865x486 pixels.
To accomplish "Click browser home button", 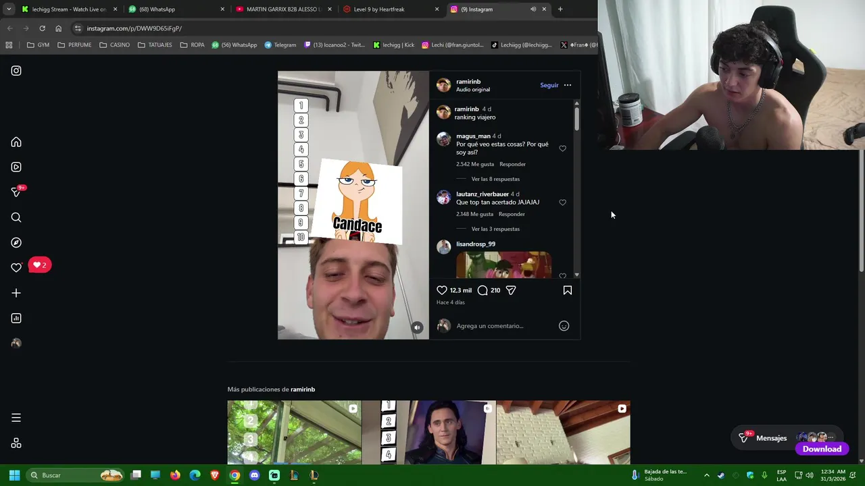I will click(58, 28).
